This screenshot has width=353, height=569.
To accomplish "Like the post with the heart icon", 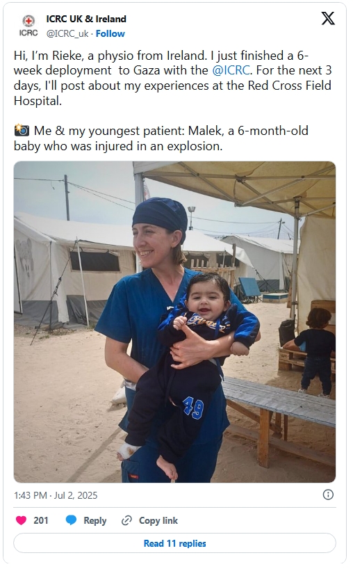I will pos(21,520).
